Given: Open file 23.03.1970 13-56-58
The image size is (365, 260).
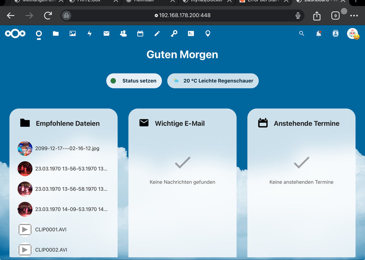Looking at the screenshot, I should click(x=63, y=189).
